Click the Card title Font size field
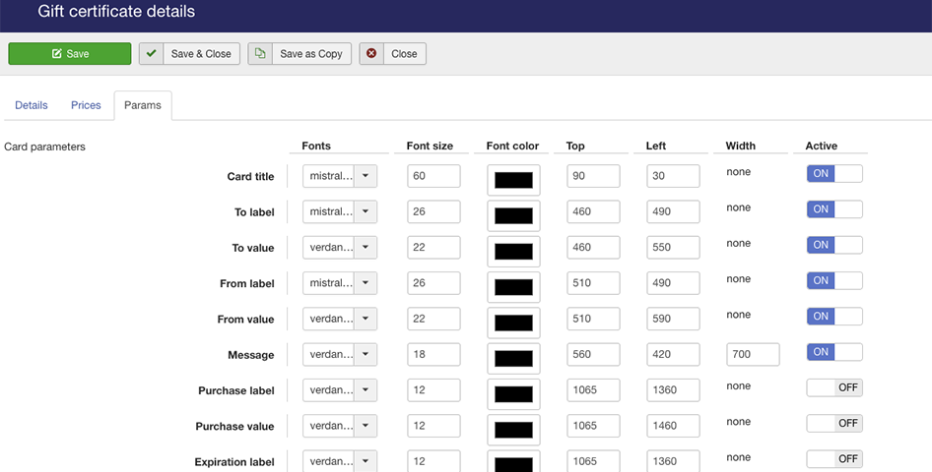932x472 pixels. (x=433, y=176)
